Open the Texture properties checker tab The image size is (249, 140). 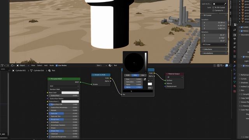(235, 91)
